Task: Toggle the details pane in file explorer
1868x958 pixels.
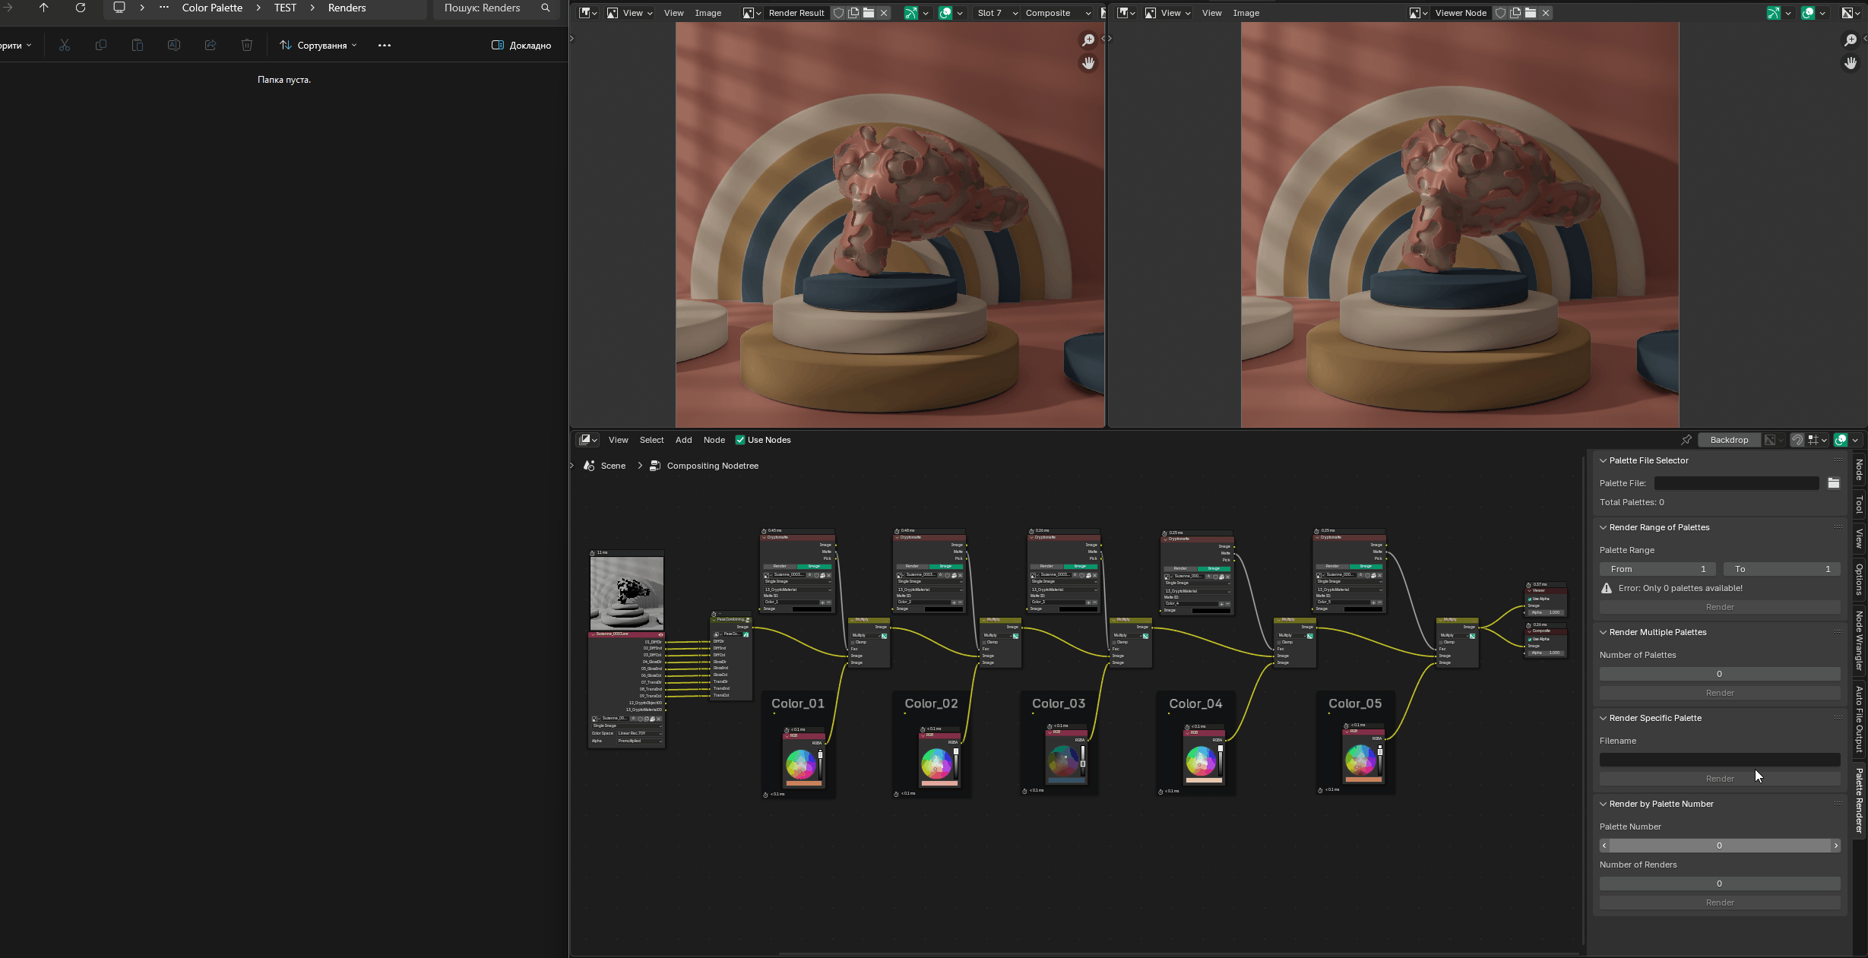Action: point(521,46)
